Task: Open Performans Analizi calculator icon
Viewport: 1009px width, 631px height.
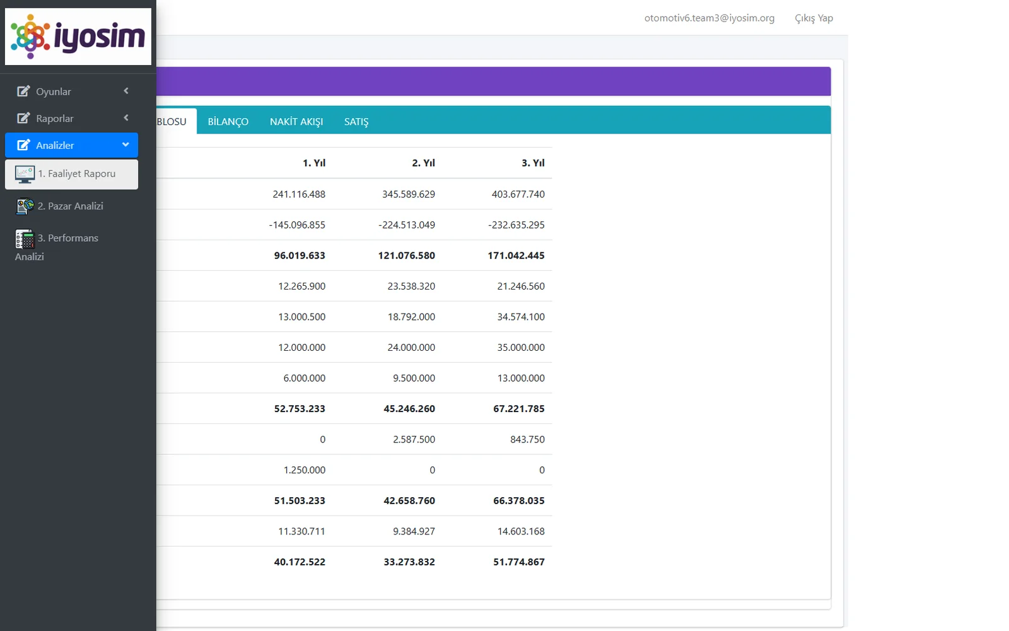Action: (25, 239)
